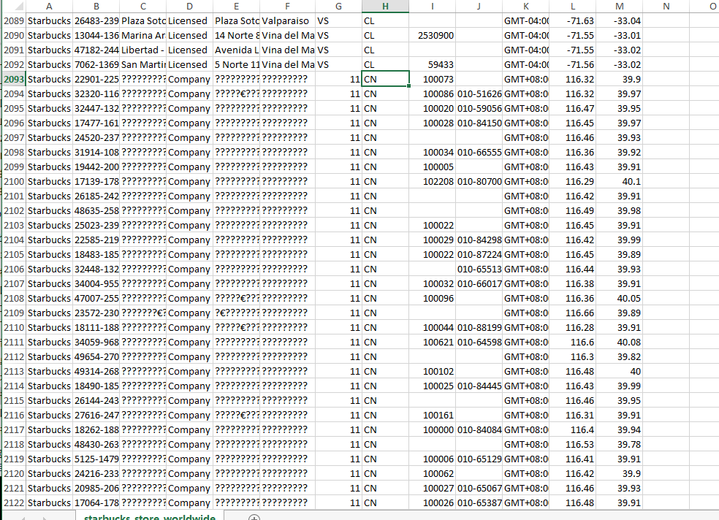Click cell '010-84150' in row 2096

(479, 123)
